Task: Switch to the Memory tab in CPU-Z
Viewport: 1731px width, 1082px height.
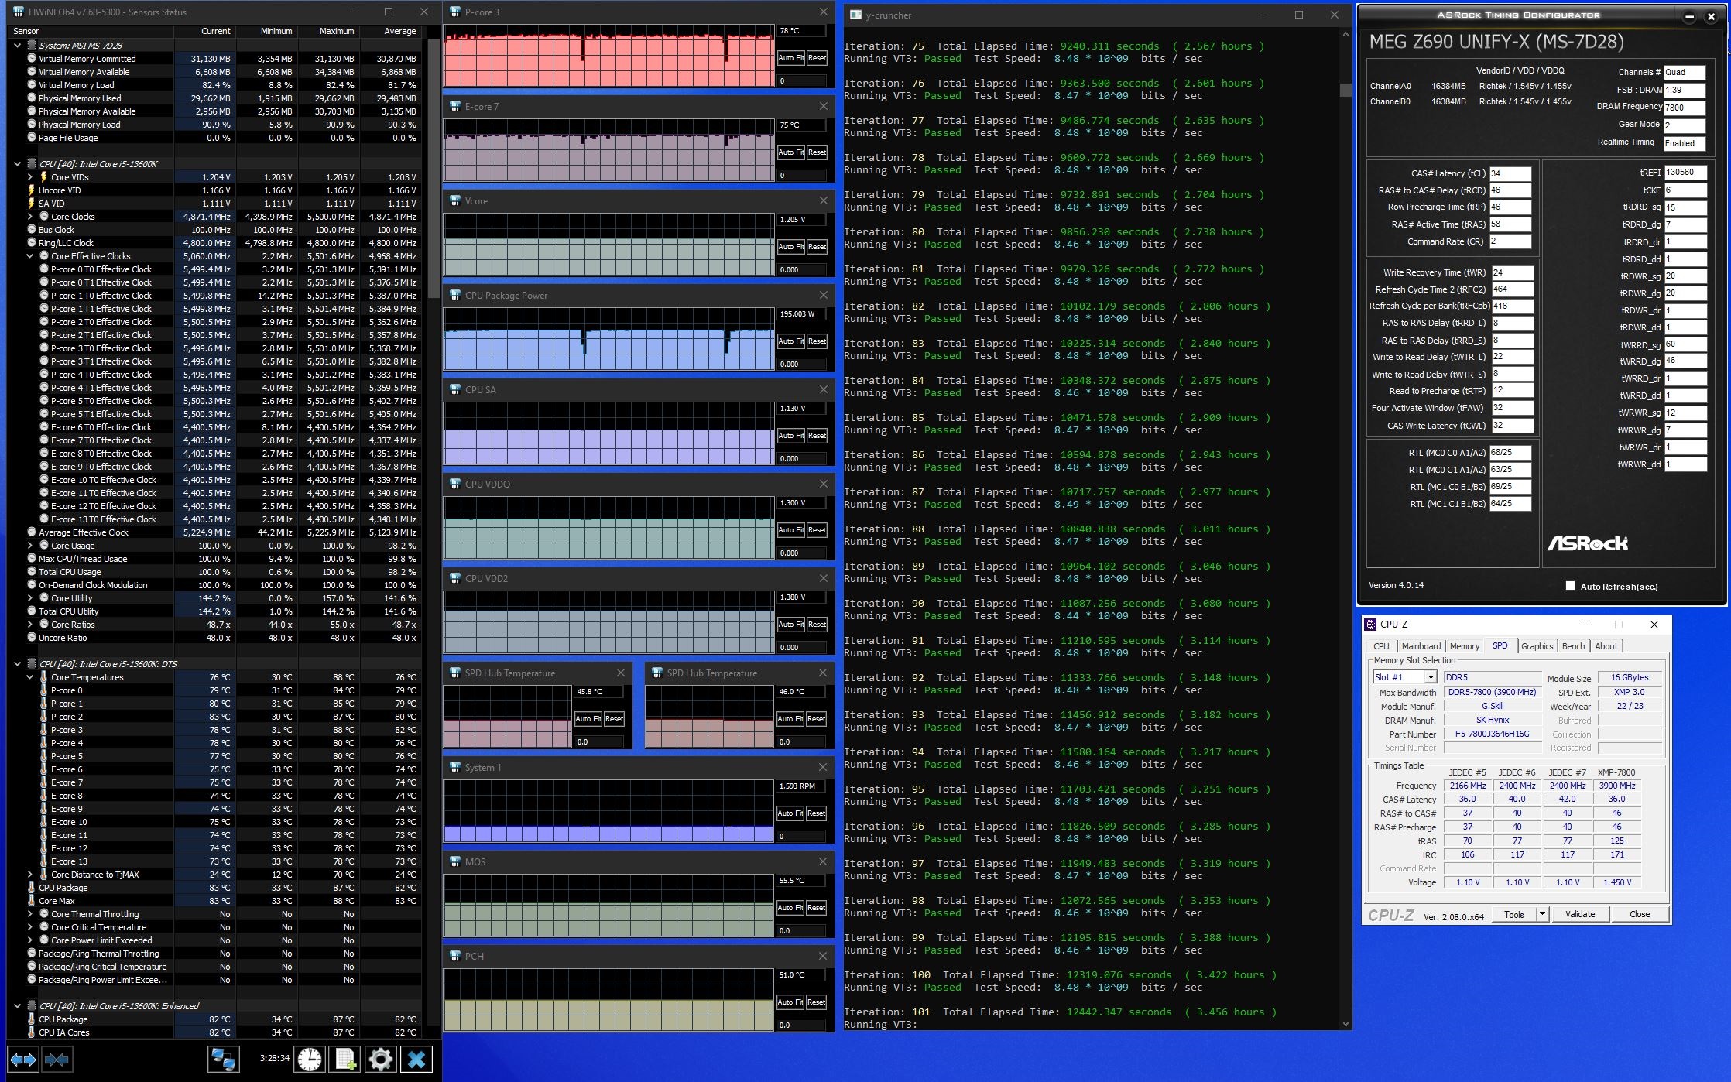Action: pyautogui.click(x=1464, y=646)
